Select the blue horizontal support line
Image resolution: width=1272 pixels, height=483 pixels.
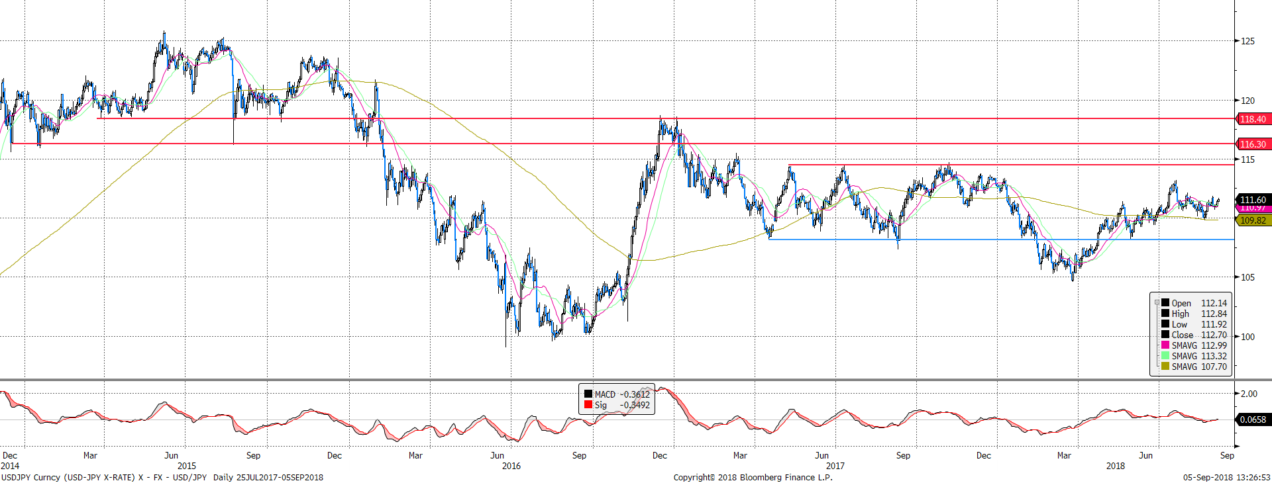(1001, 240)
